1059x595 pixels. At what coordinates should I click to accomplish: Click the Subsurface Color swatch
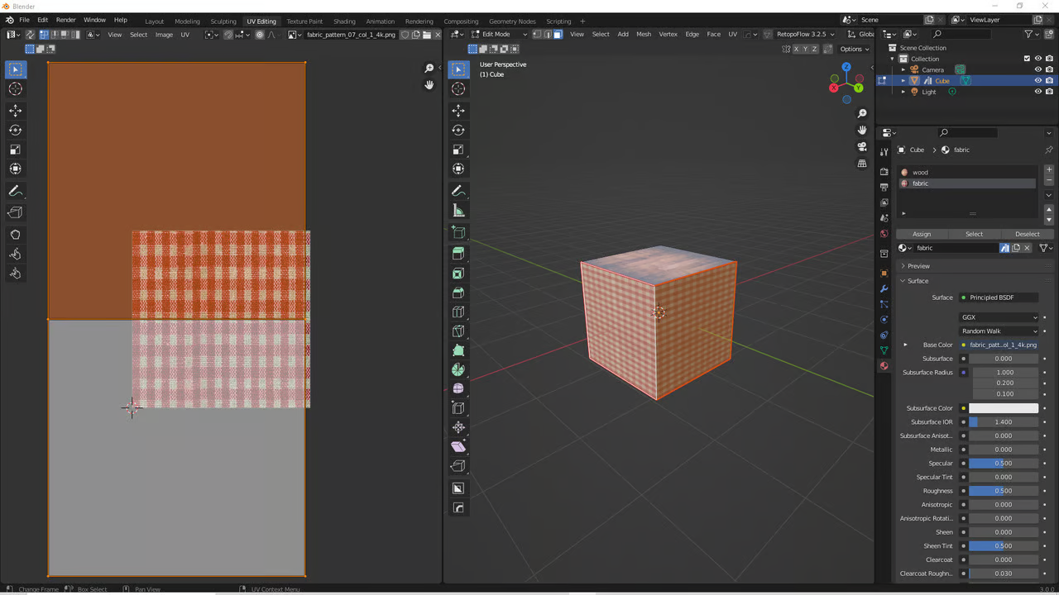(x=1003, y=408)
